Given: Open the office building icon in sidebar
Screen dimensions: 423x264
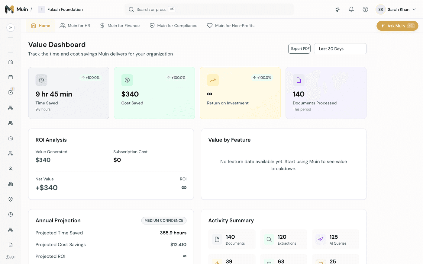Looking at the screenshot, I should (x=11, y=184).
